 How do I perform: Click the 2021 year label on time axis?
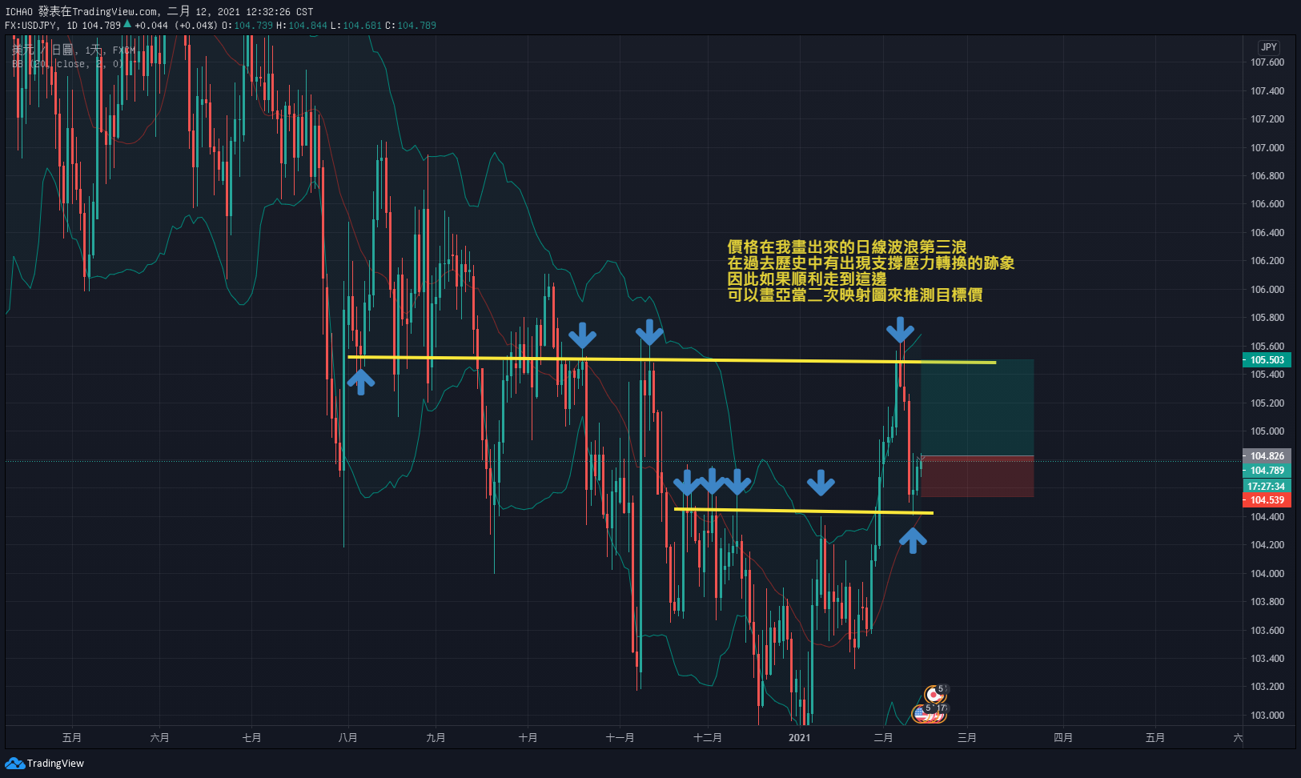(x=799, y=737)
